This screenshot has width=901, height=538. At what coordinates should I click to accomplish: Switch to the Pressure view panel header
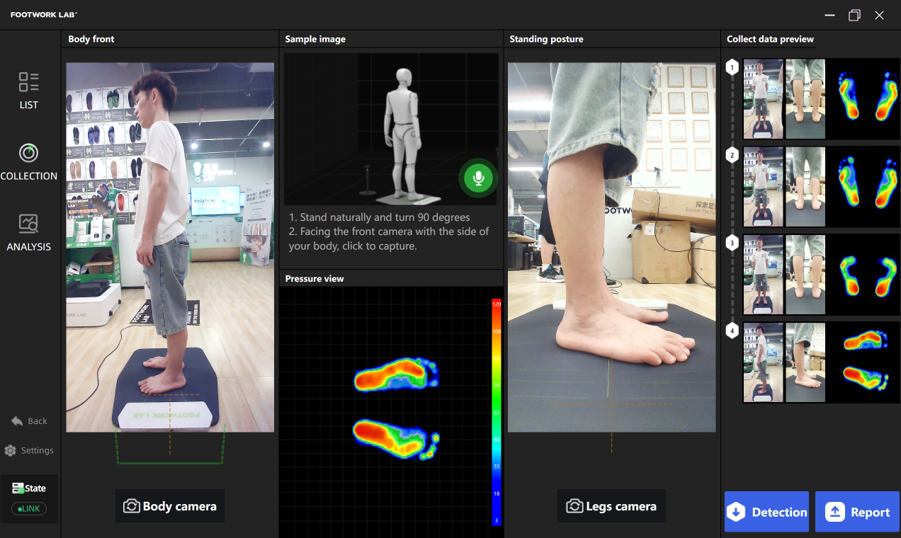314,278
